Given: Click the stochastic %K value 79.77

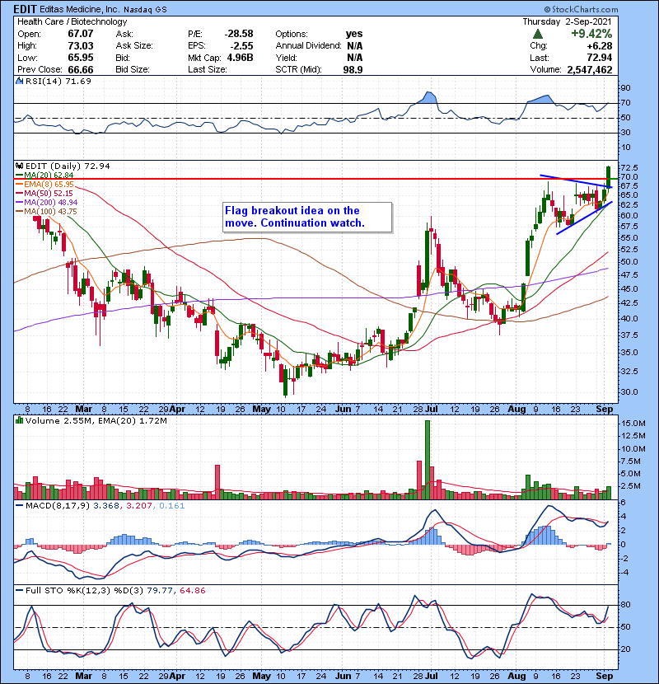Looking at the screenshot, I should (159, 591).
